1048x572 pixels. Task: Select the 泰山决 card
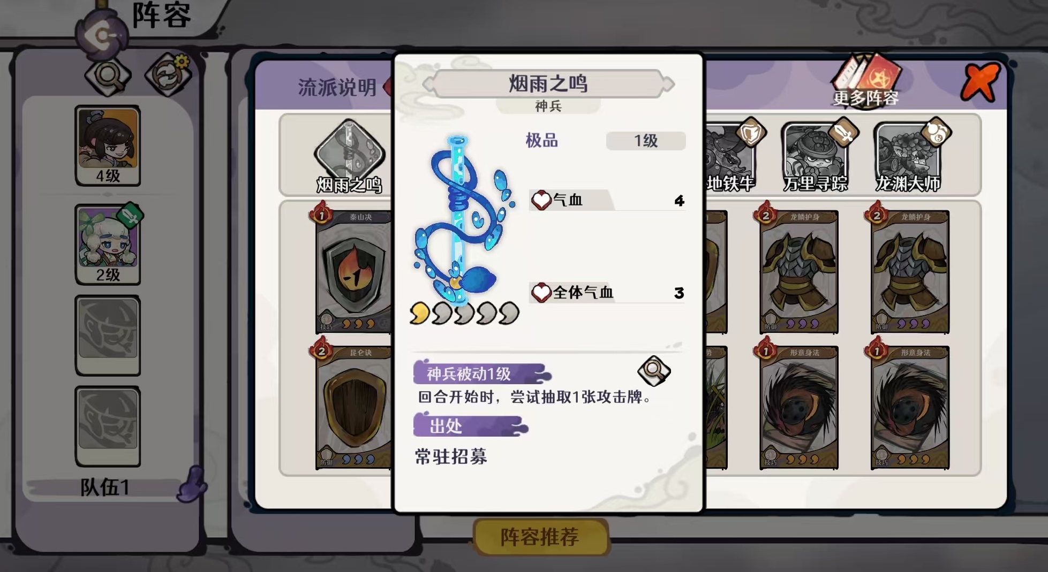point(354,271)
